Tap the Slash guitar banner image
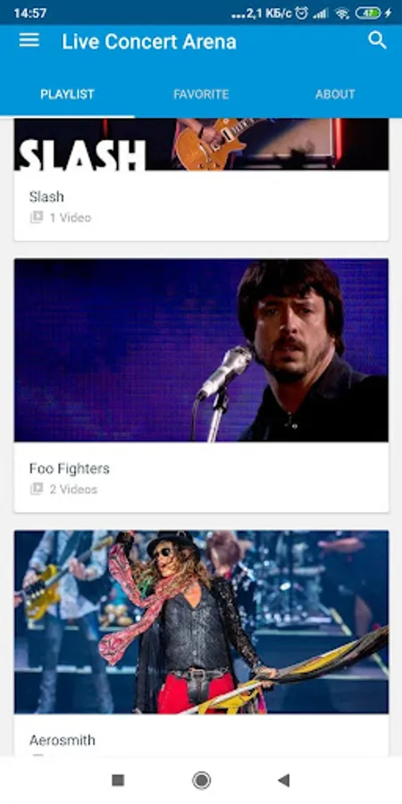The height and width of the screenshot is (804, 402). 201,144
